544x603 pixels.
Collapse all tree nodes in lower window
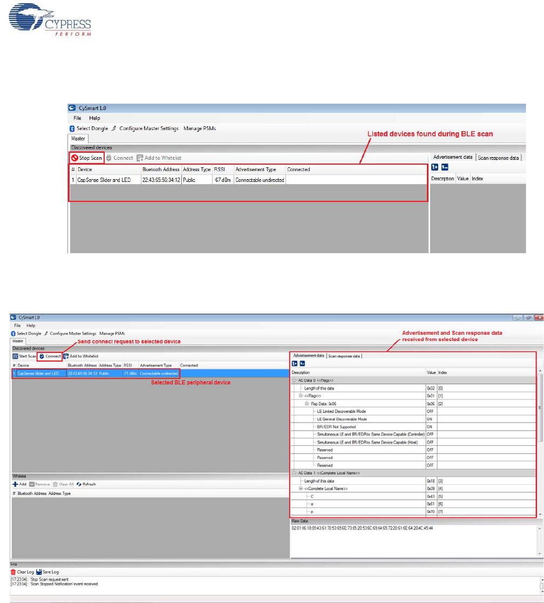303,364
